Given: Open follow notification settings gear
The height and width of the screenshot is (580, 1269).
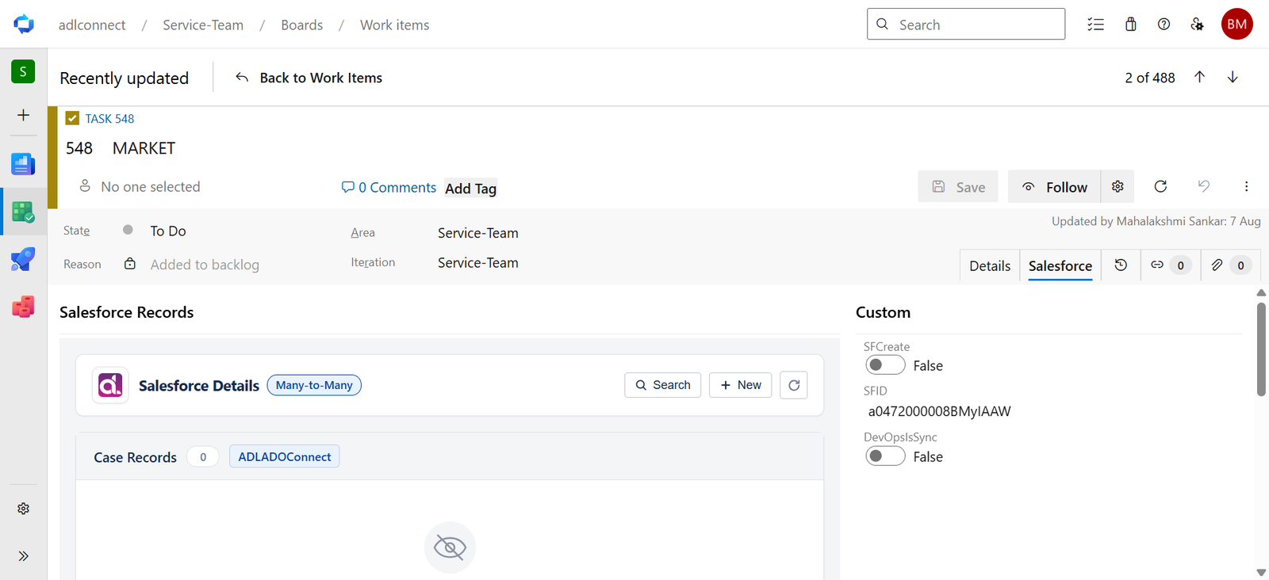Looking at the screenshot, I should click(1118, 186).
